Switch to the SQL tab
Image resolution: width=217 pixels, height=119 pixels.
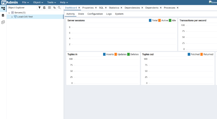point(101,8)
